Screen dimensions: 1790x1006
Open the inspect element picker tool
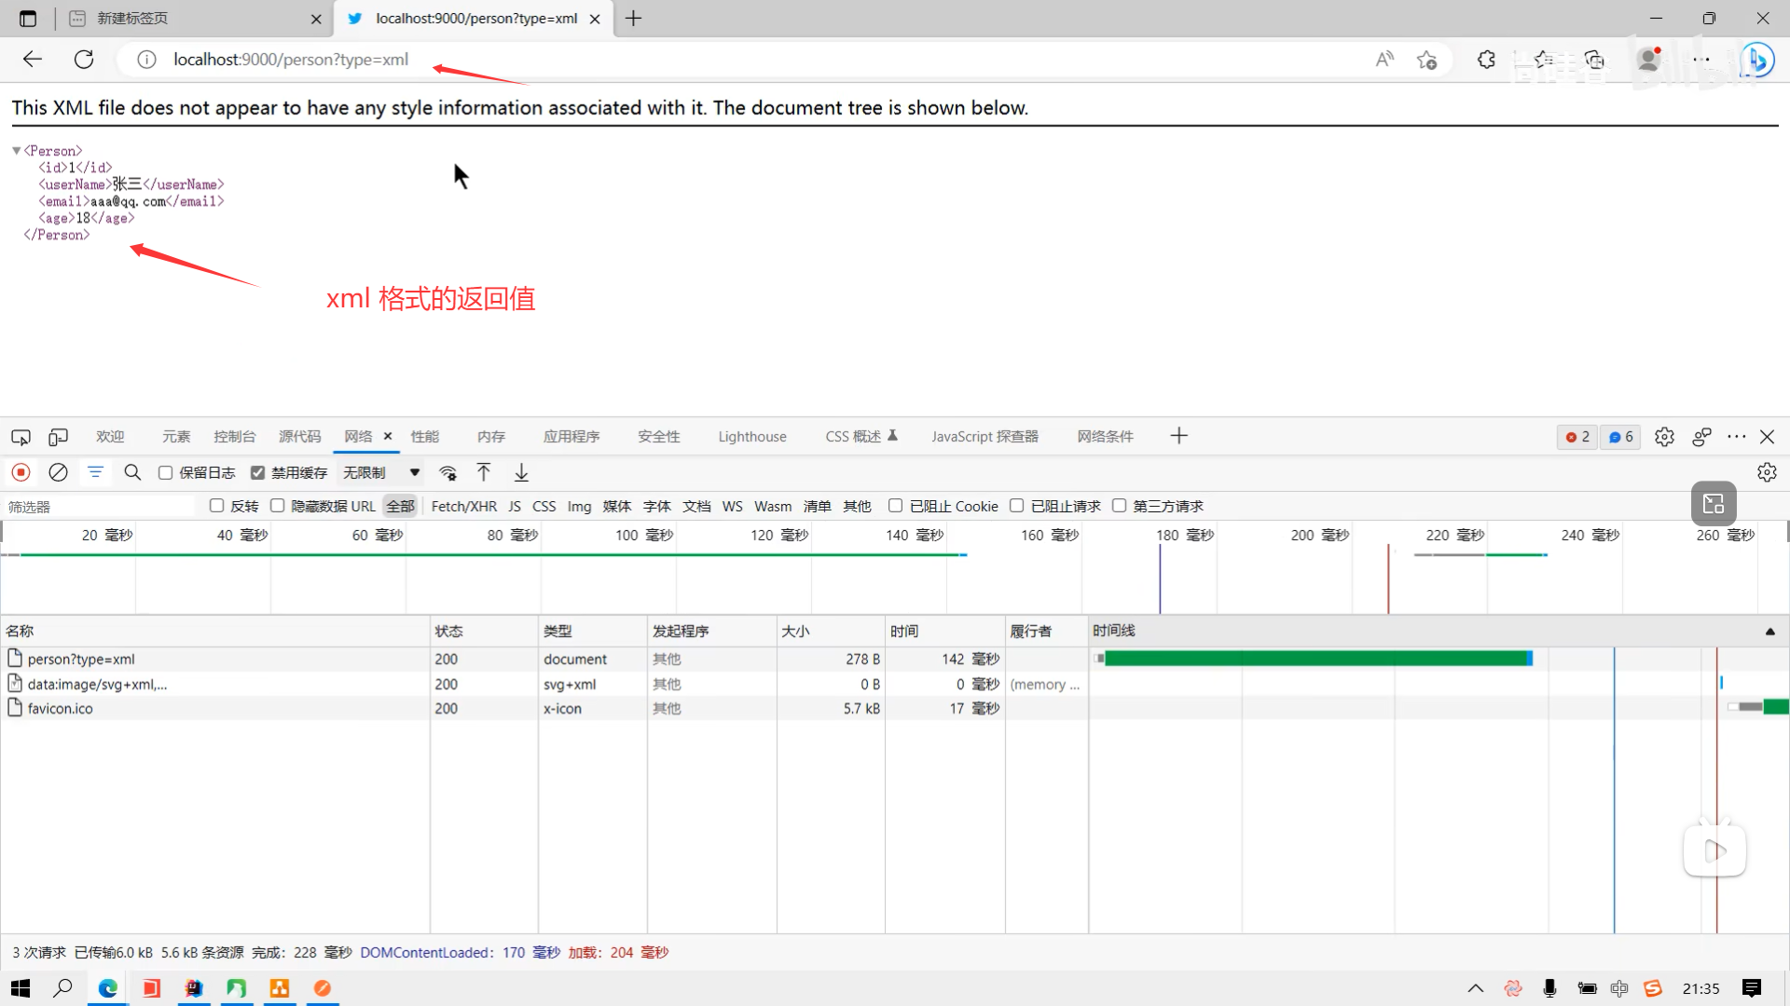[21, 437]
